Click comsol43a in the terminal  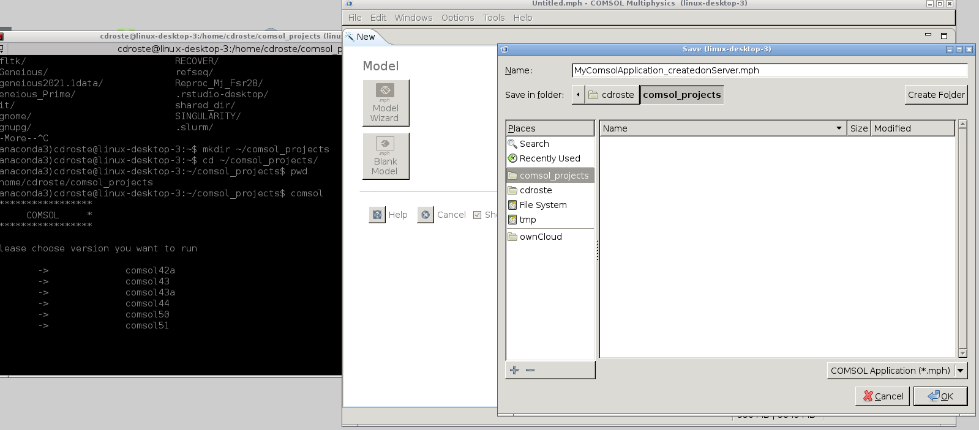(150, 292)
